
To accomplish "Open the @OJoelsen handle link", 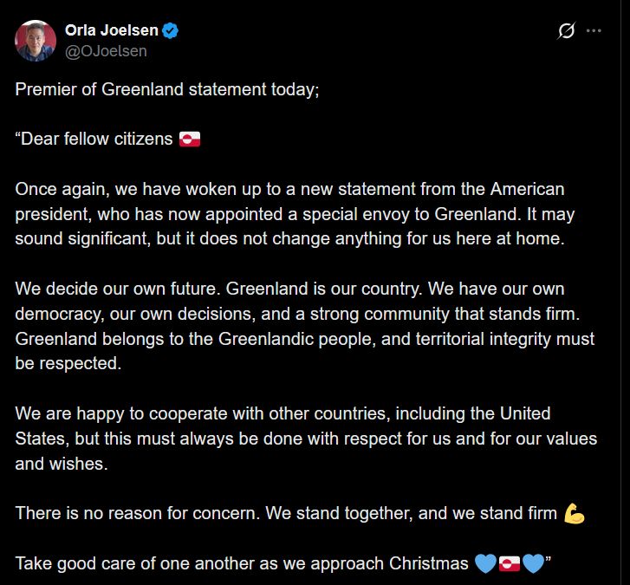I will [106, 51].
